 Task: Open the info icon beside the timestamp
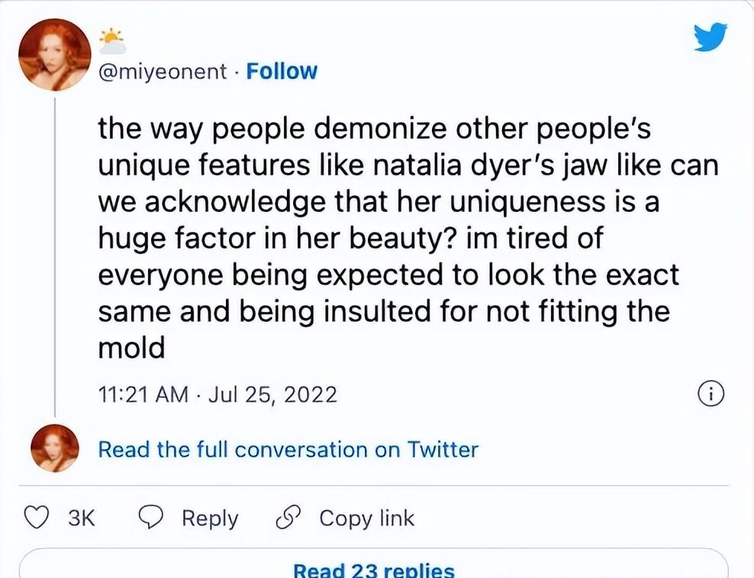710,394
